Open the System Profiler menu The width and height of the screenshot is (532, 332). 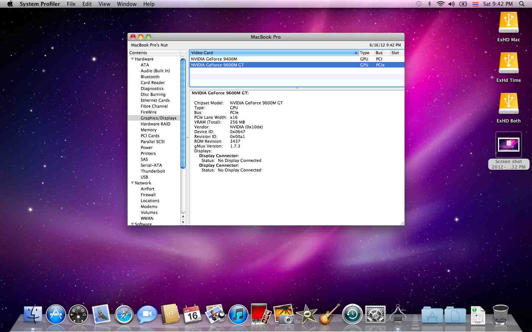pyautogui.click(x=40, y=4)
